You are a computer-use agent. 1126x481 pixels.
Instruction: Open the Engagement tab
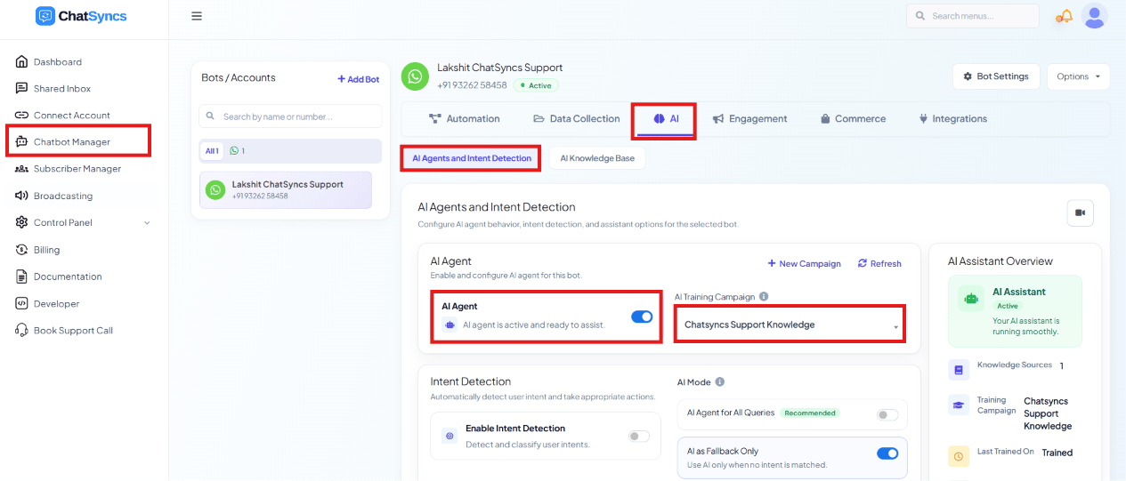coord(749,118)
